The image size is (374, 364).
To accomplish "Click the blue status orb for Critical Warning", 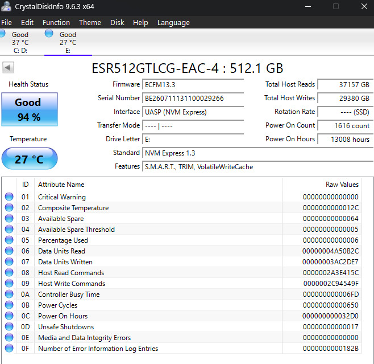I will pos(9,197).
